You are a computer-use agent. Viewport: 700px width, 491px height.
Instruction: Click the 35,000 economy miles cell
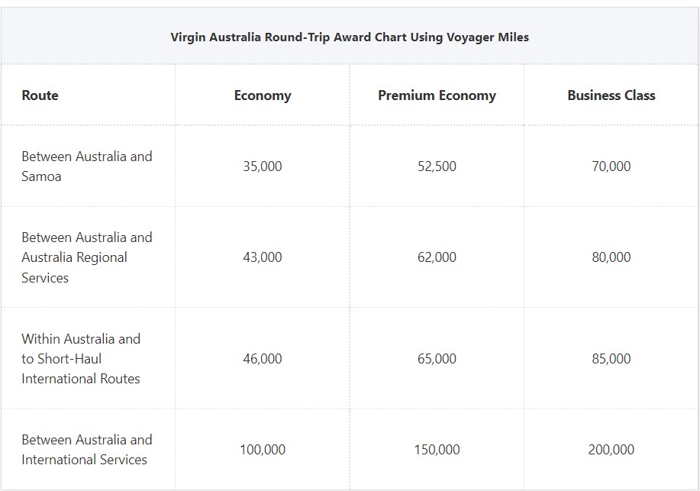(263, 166)
